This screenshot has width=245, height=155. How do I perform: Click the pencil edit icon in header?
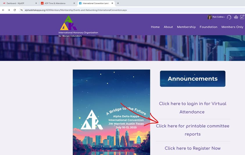tap(242, 17)
